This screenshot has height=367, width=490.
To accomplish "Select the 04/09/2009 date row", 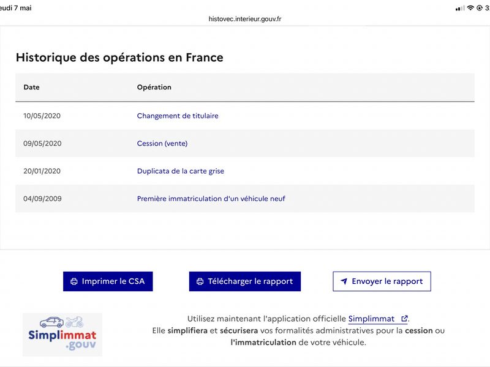I will (245, 199).
